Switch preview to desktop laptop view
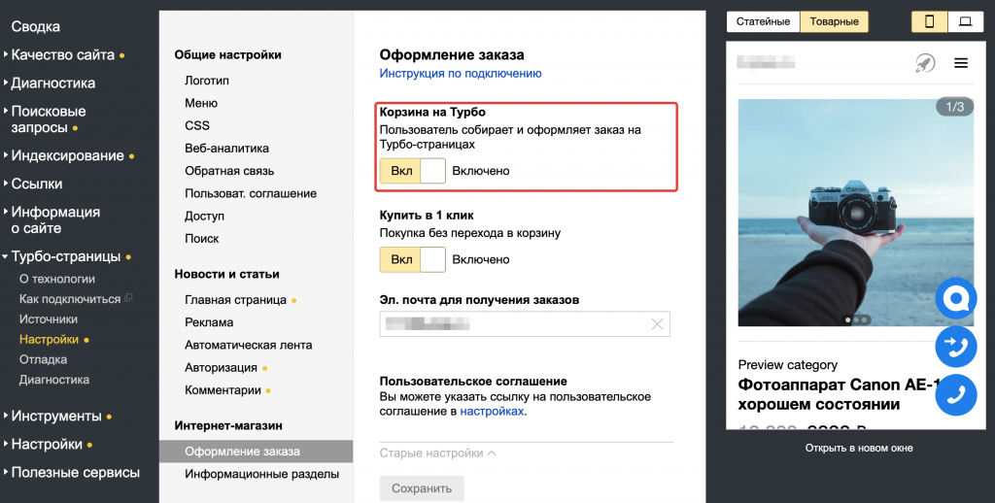 [965, 21]
